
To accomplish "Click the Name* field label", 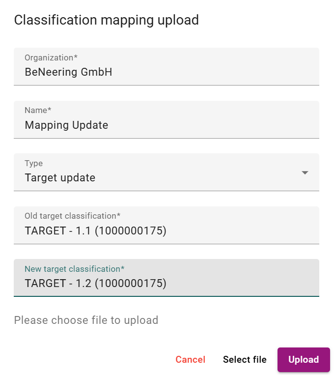I will click(38, 111).
